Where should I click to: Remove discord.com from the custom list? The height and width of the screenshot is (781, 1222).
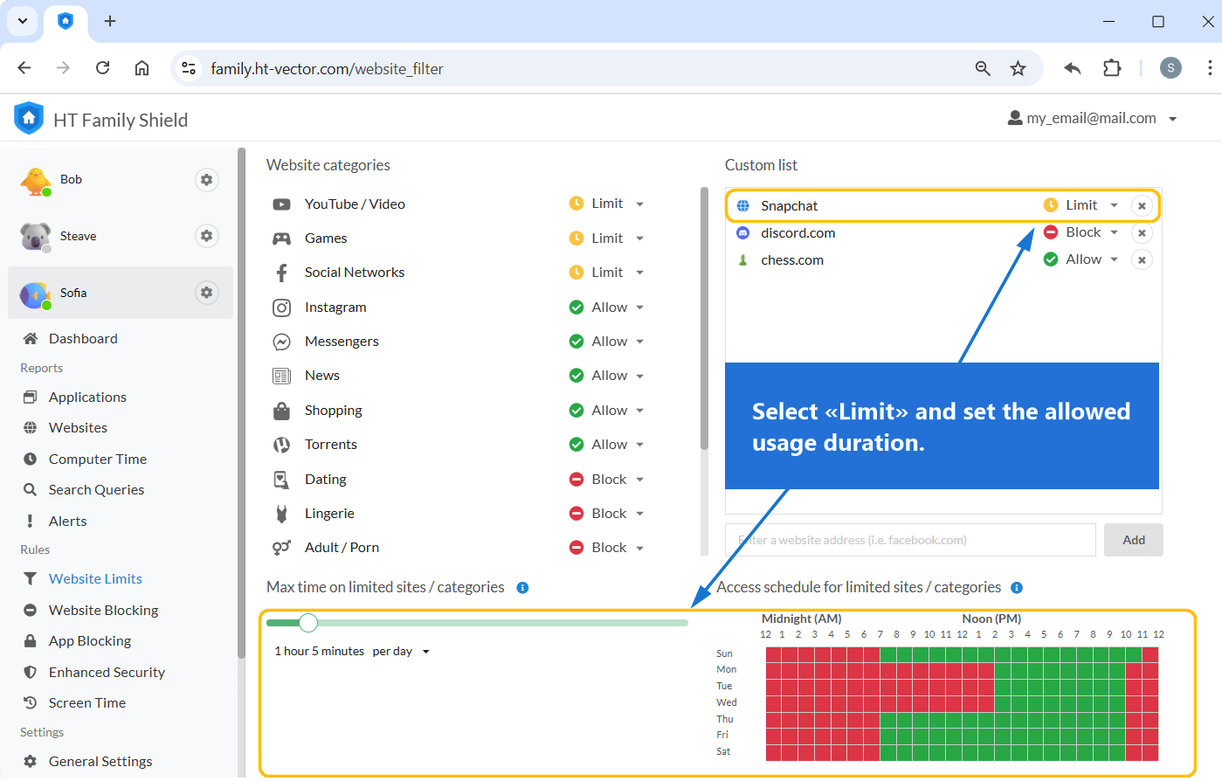click(x=1142, y=233)
